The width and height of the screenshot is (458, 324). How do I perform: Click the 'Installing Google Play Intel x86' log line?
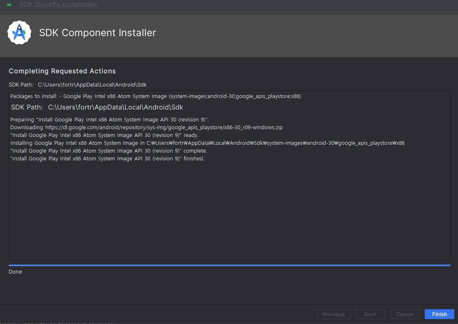(x=207, y=143)
